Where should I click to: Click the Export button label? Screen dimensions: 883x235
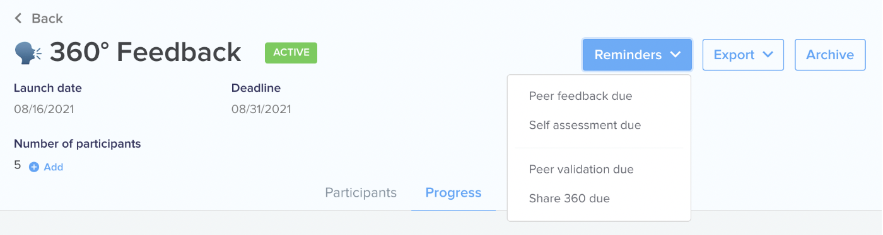coord(734,55)
